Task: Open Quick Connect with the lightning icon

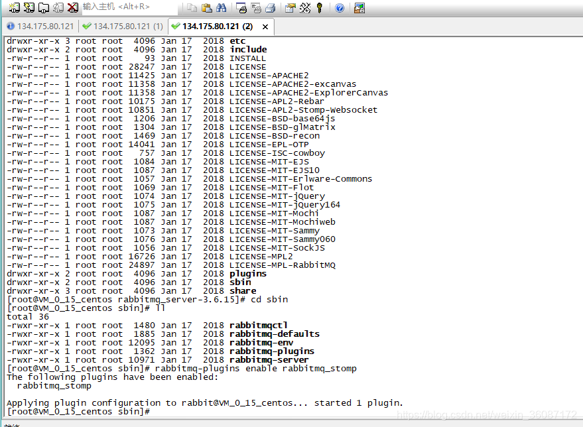Action: 29,7
